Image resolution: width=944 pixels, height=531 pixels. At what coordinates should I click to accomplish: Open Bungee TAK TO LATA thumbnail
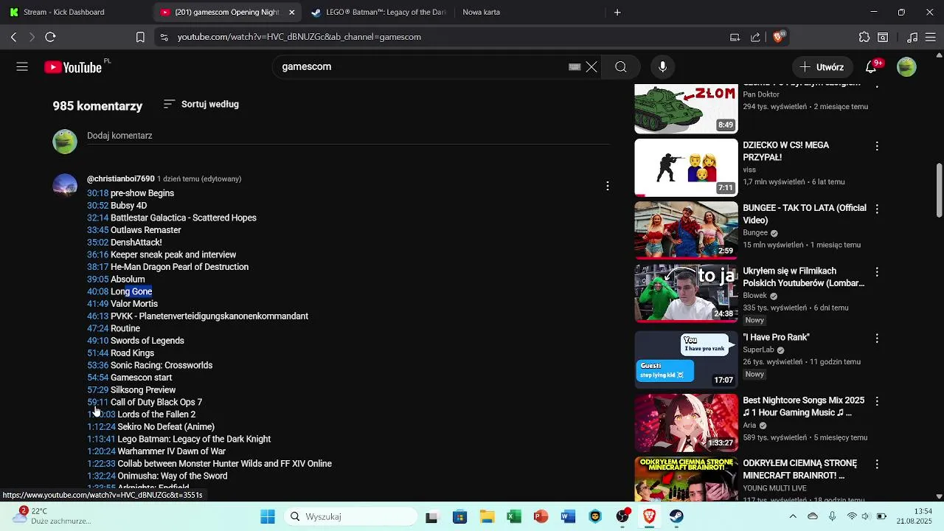point(686,230)
